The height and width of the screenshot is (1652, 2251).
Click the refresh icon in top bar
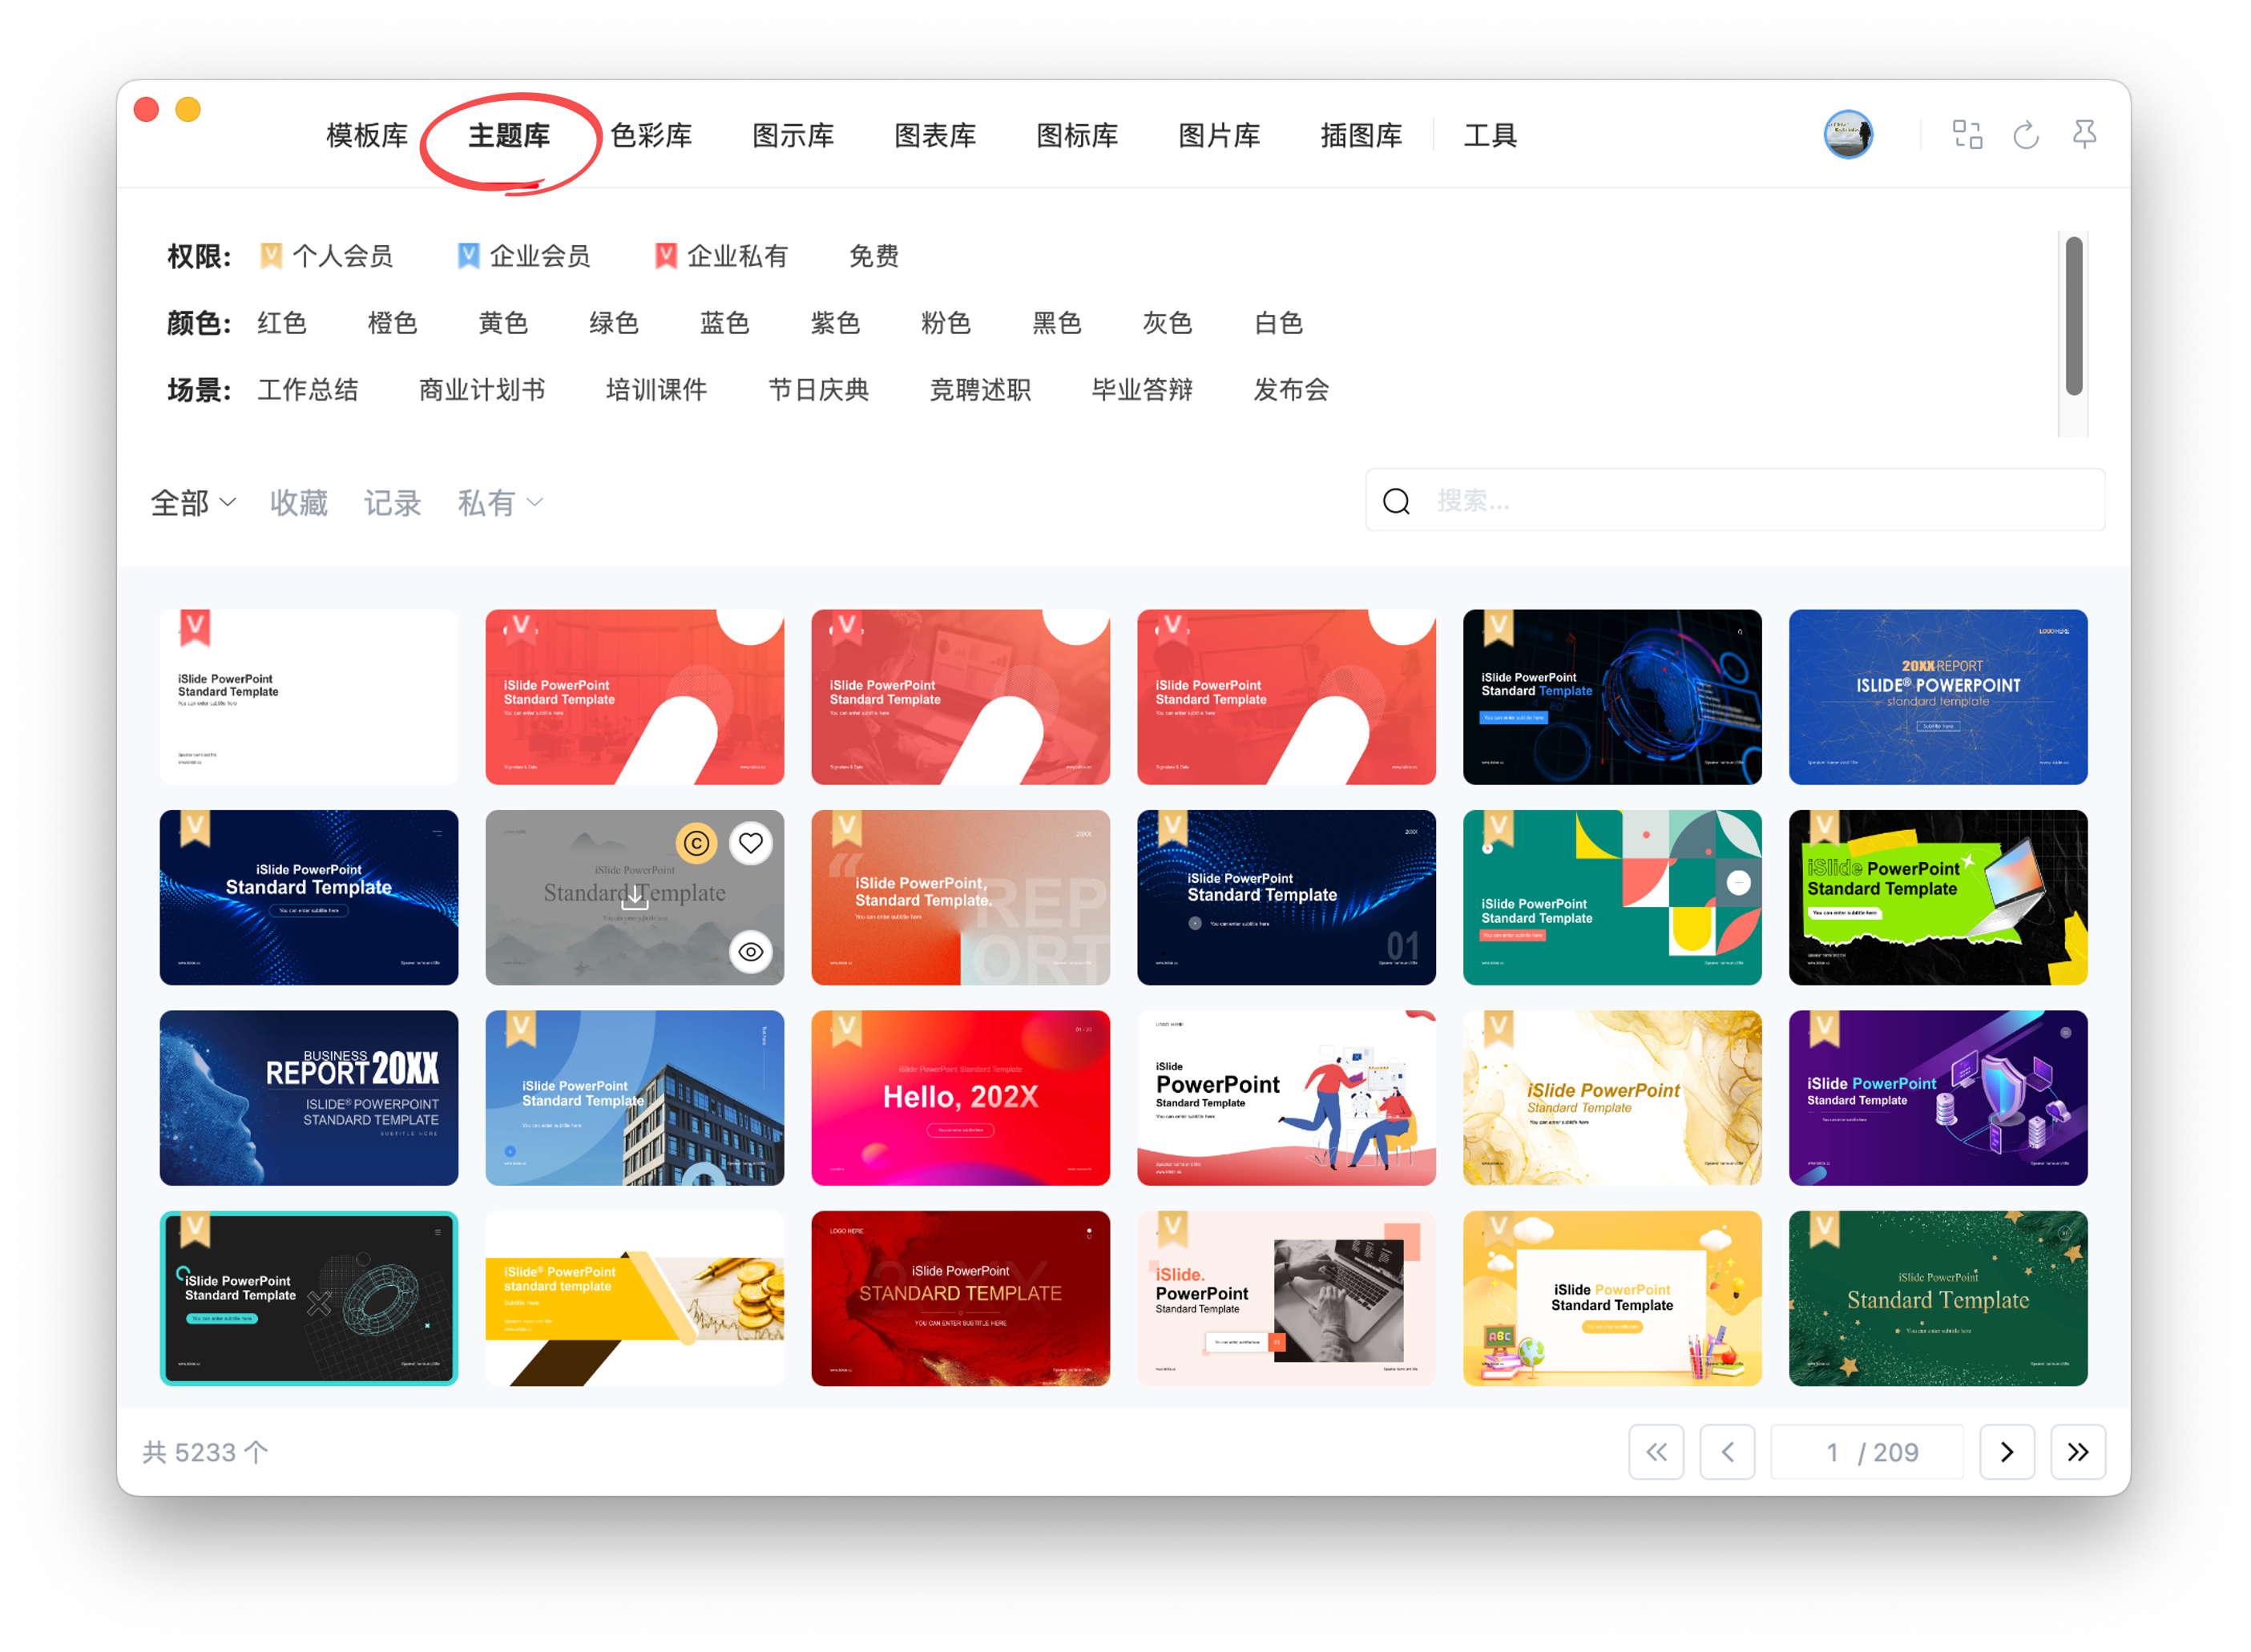(x=2025, y=135)
